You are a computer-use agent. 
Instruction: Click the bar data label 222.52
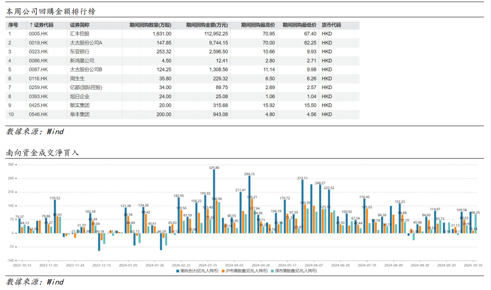point(329,188)
